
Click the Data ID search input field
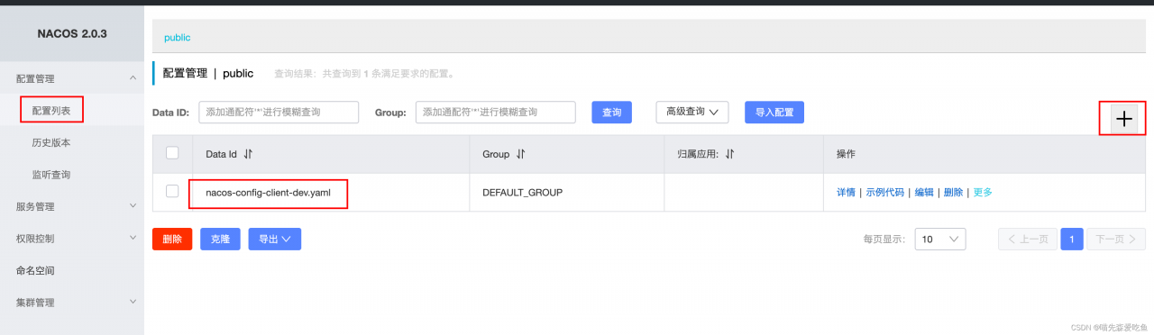[279, 112]
